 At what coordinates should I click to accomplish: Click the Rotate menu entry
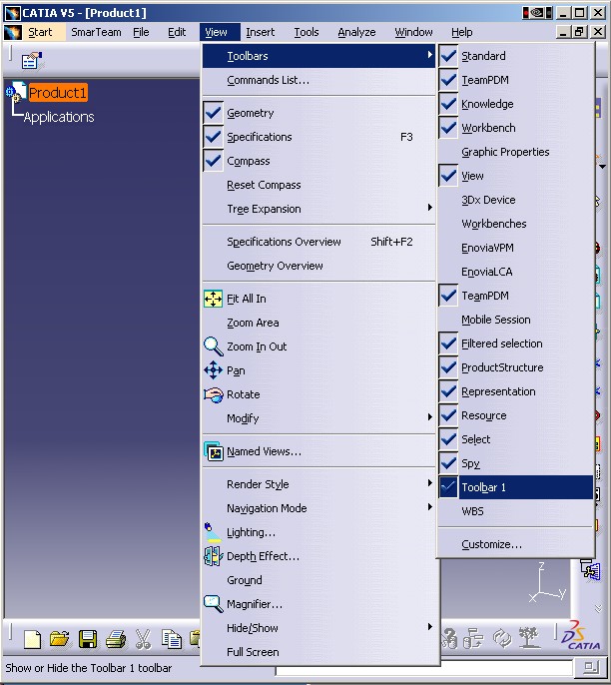coord(319,394)
